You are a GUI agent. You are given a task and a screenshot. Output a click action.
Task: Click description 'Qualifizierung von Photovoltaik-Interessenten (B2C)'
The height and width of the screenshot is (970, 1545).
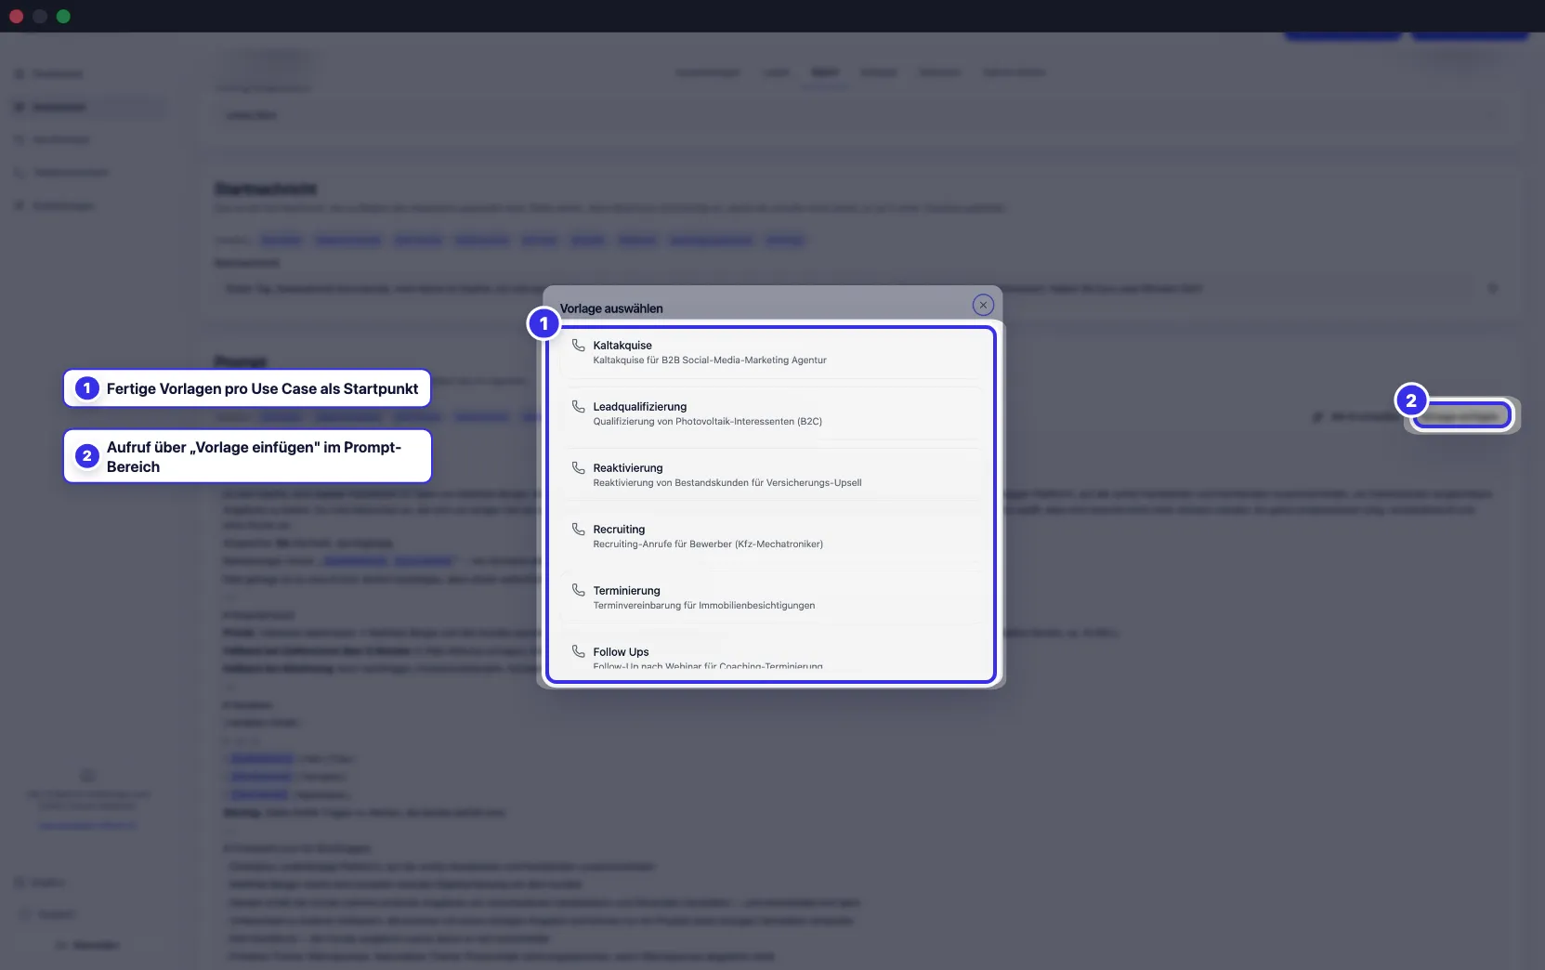pyautogui.click(x=708, y=422)
